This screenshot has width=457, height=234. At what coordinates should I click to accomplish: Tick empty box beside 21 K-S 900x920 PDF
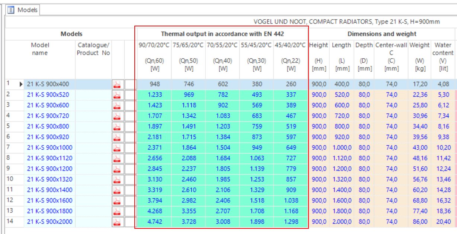point(130,137)
